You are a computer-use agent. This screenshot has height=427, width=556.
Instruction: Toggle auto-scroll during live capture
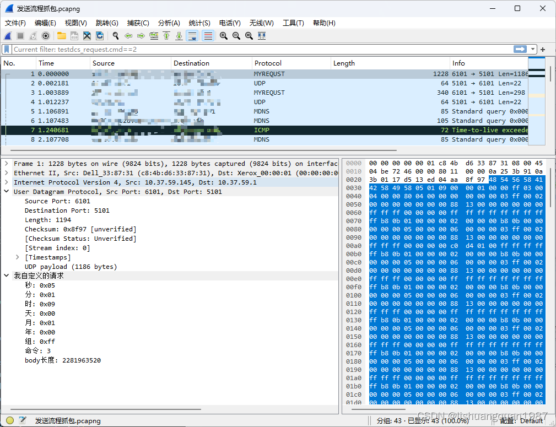[192, 36]
